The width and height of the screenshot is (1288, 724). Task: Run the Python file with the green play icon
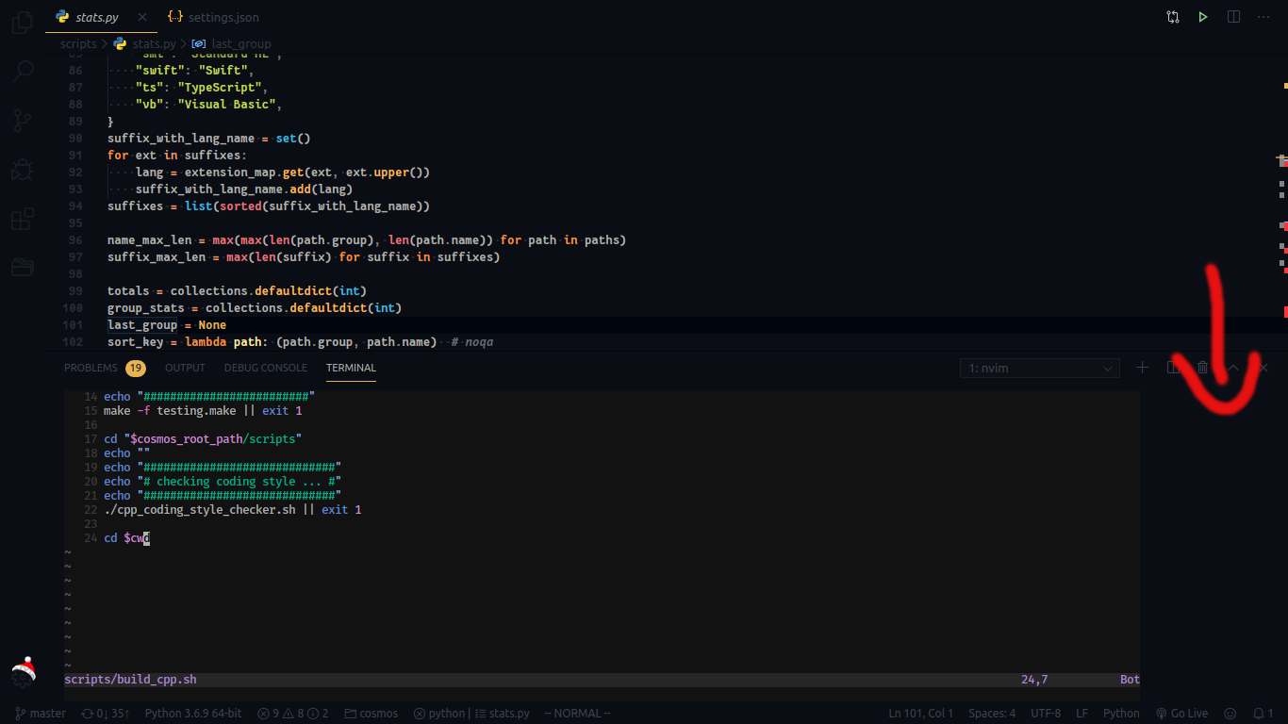[1202, 16]
